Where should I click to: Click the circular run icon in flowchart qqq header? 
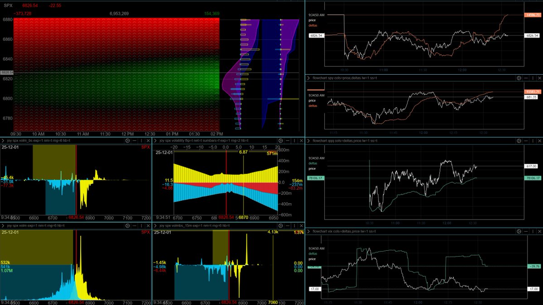click(x=519, y=141)
